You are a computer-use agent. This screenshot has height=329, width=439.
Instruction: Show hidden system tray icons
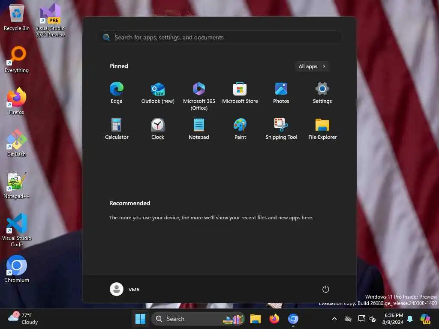334,319
